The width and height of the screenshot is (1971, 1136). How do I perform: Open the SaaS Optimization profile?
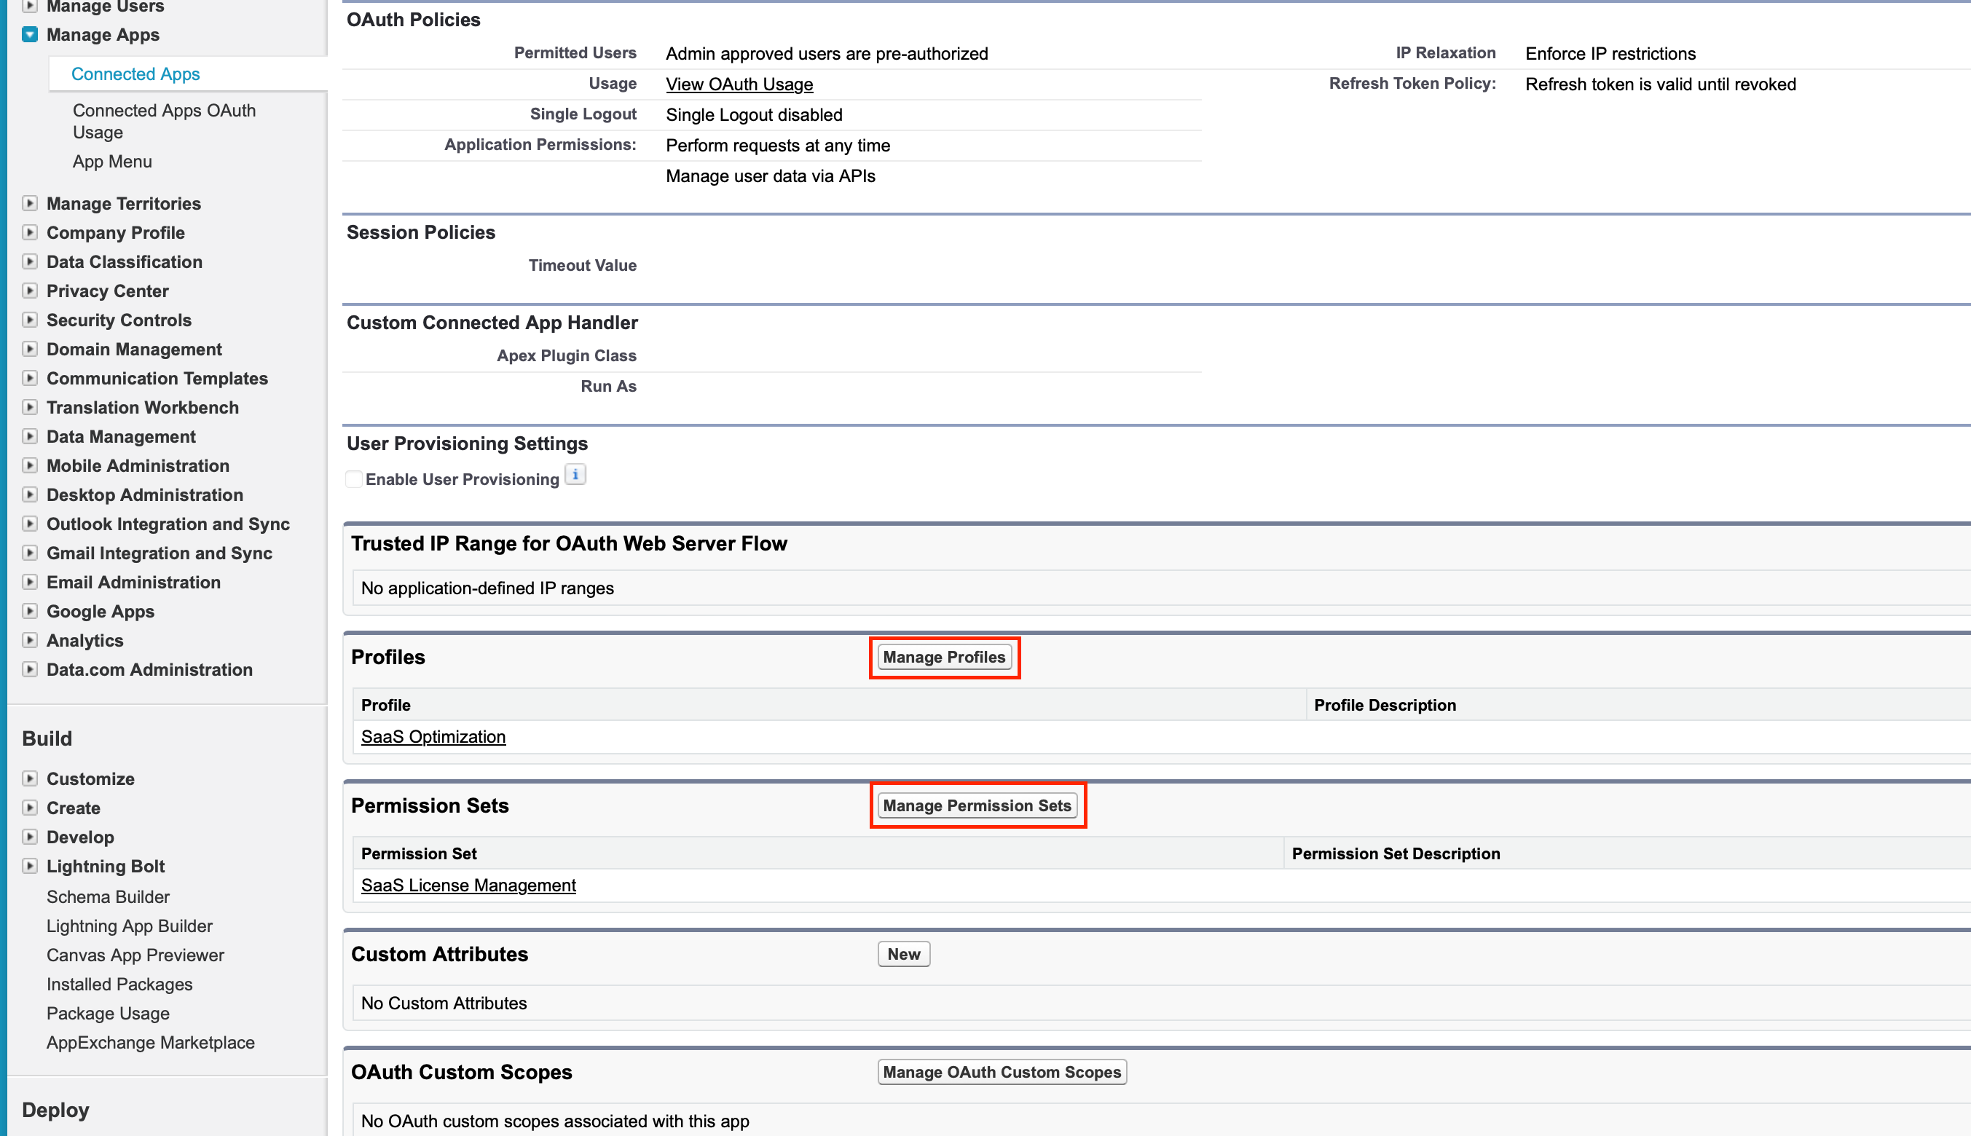coord(433,735)
